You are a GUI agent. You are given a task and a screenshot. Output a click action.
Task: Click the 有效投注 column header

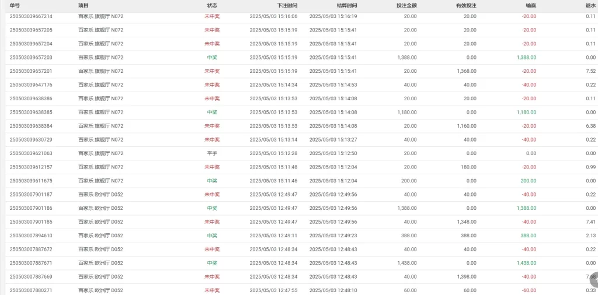coord(466,5)
